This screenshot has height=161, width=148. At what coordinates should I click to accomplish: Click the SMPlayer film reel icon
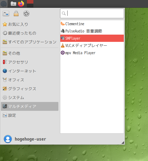pos(63,38)
